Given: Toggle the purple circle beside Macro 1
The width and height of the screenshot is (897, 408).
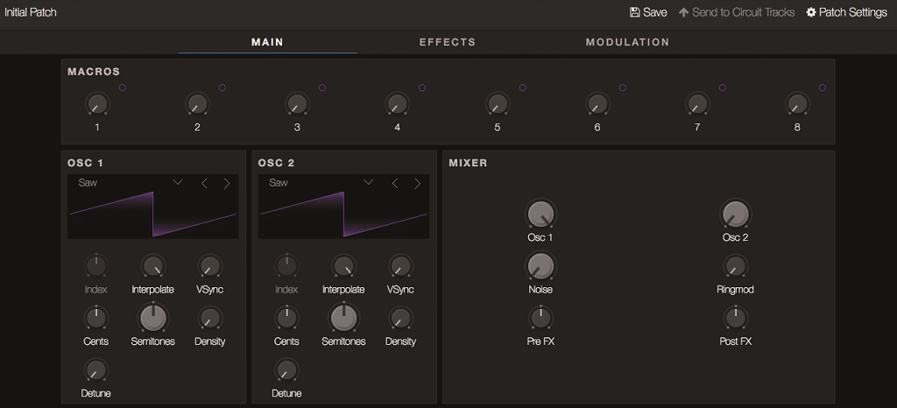Looking at the screenshot, I should [123, 88].
